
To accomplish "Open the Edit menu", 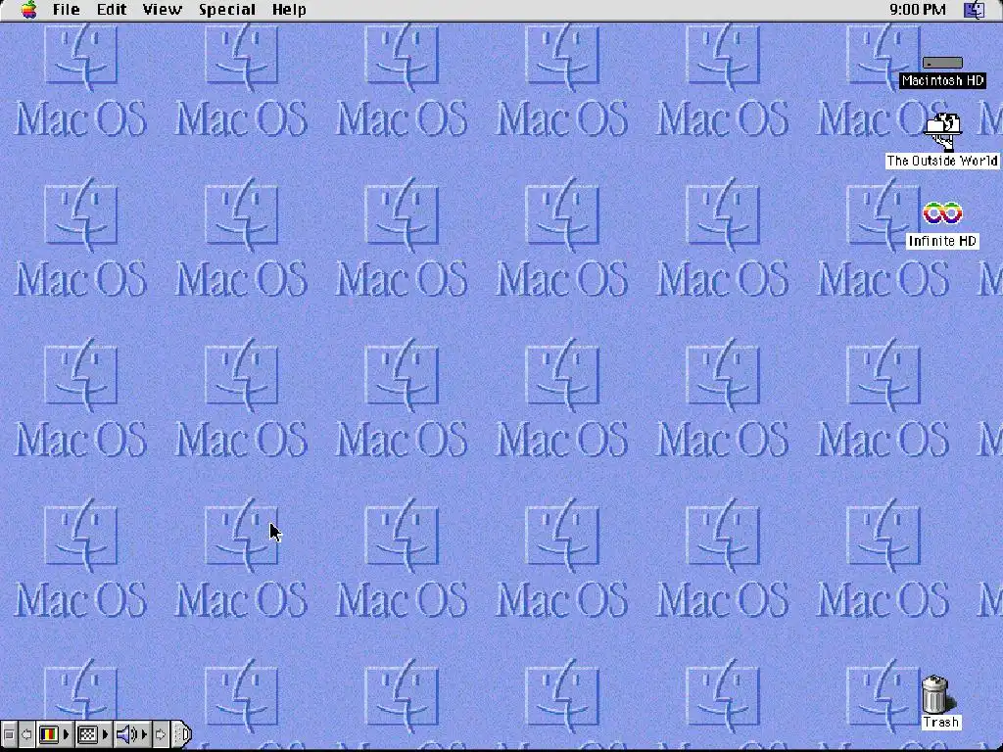I will 112,10.
